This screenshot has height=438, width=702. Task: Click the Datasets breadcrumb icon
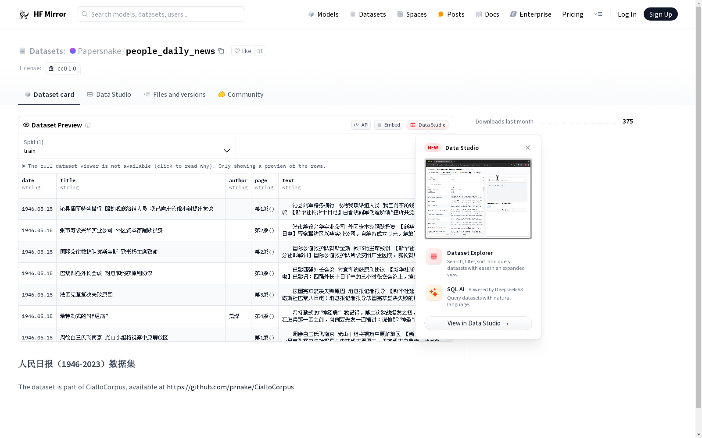click(22, 51)
